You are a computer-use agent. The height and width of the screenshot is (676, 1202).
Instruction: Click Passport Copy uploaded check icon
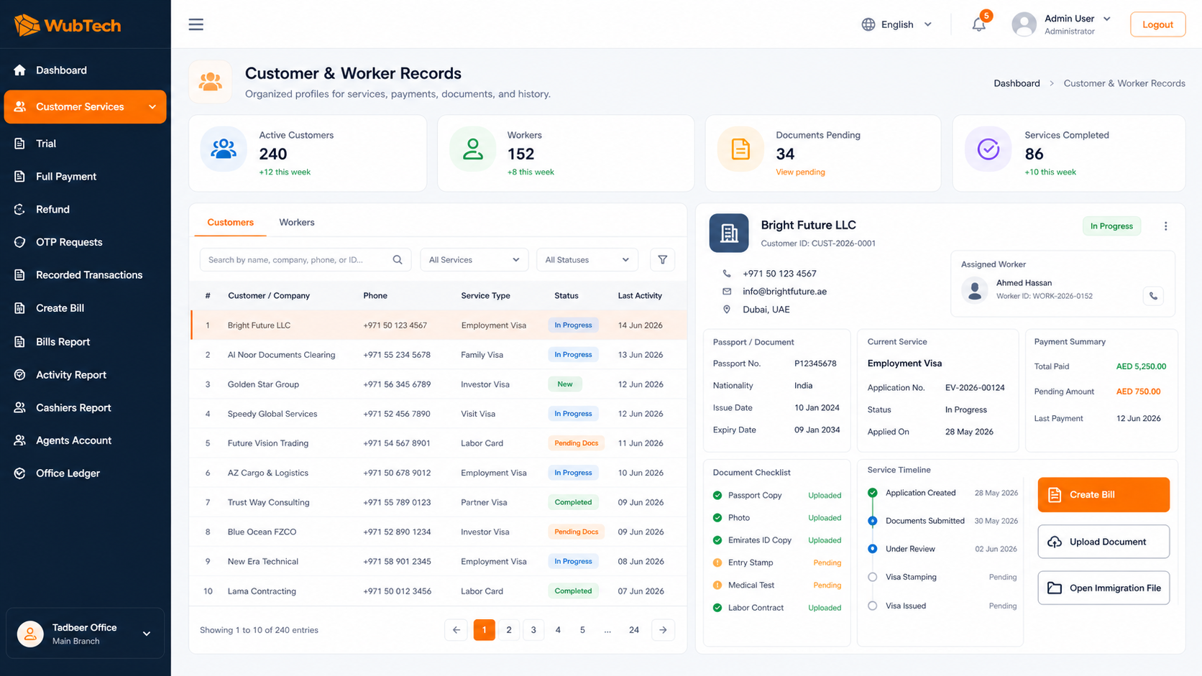click(x=717, y=495)
